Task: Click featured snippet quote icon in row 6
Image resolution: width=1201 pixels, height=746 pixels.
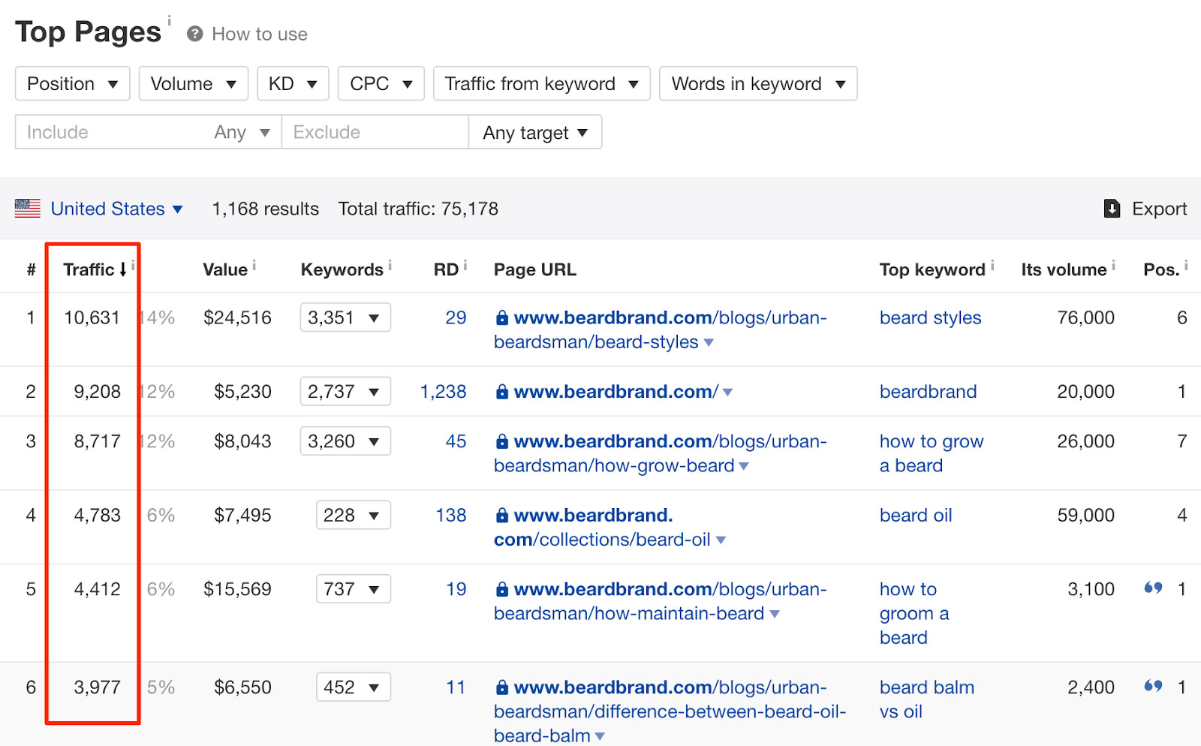Action: 1153,686
